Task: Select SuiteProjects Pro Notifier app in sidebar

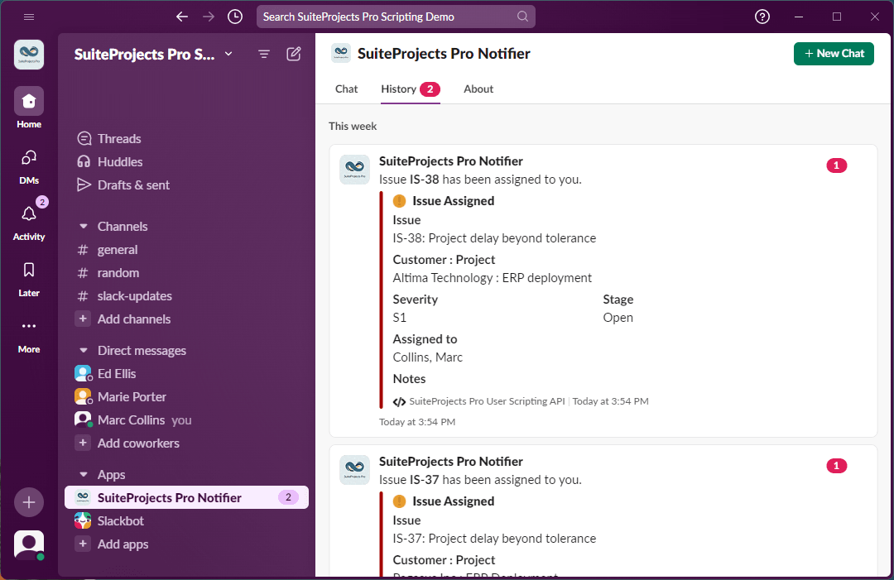Action: pos(186,497)
